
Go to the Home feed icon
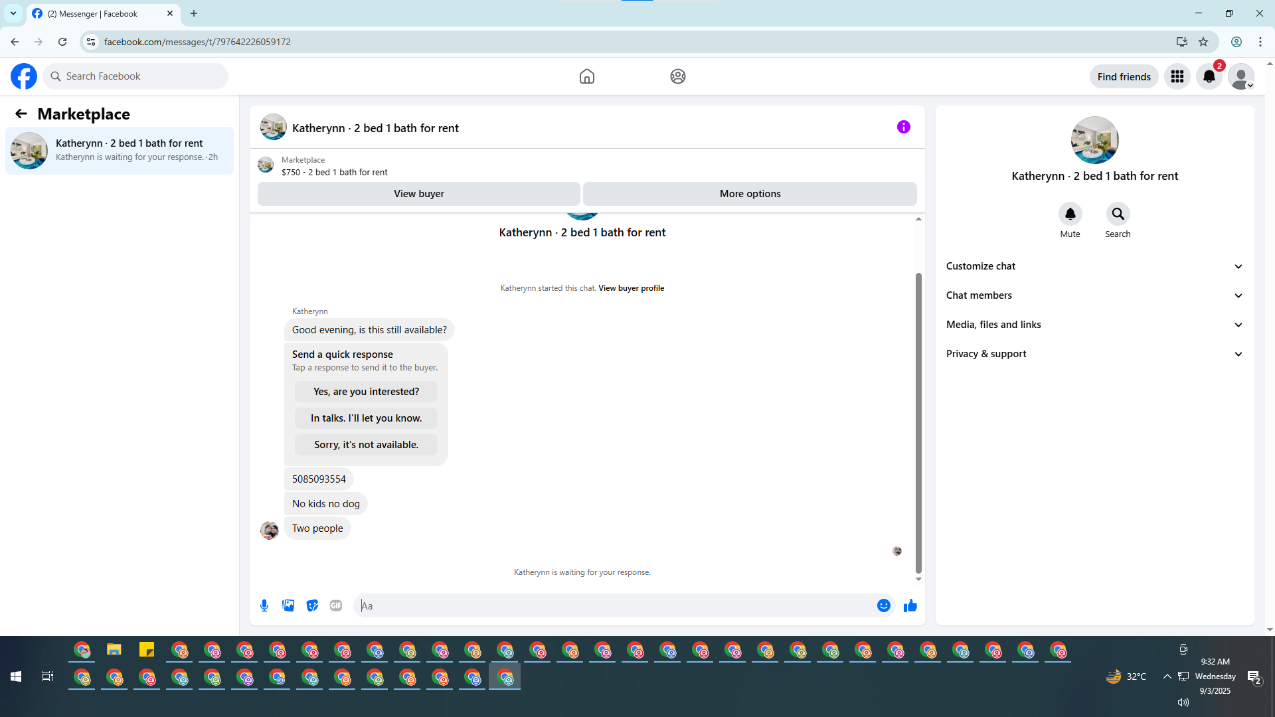click(587, 76)
